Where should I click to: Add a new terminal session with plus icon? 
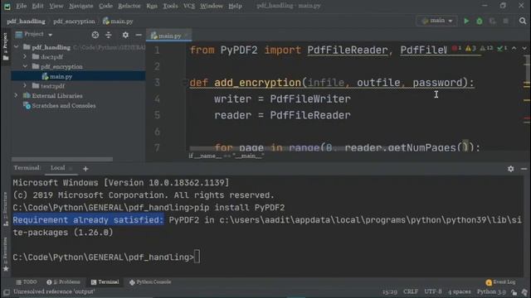(x=85, y=169)
